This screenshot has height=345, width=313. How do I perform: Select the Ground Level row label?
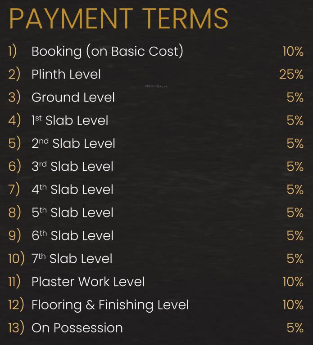[x=73, y=97]
